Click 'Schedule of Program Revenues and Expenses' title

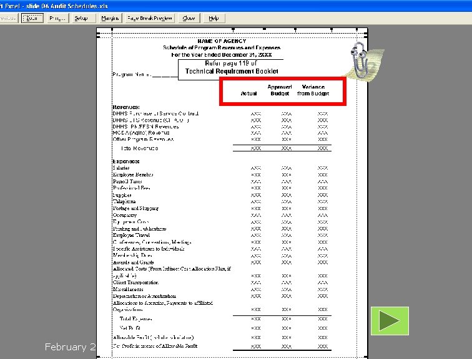pyautogui.click(x=222, y=48)
